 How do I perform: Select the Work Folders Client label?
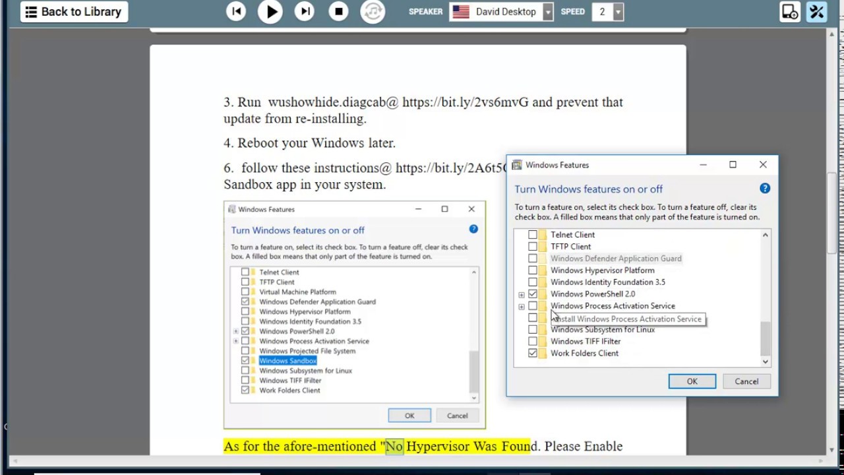pos(584,354)
